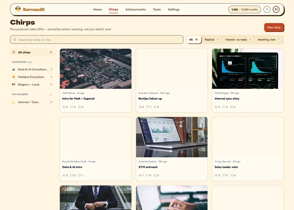Click the SurroundR brand name text
Screen dimensions: 294x210
34,9
